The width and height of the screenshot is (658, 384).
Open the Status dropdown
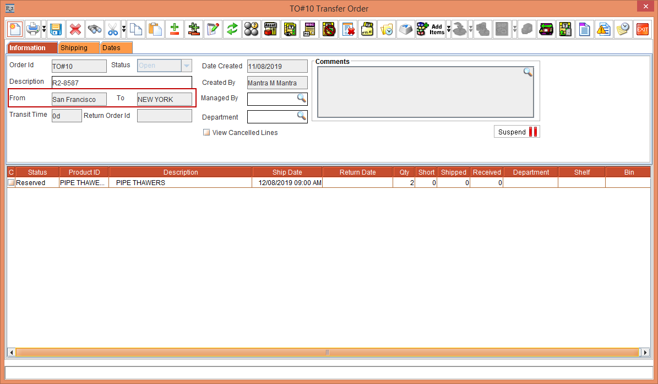pyautogui.click(x=186, y=65)
